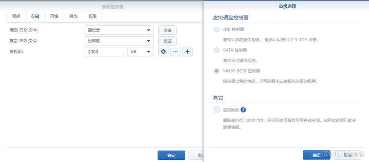Click the 启动 ISO 文件 label
The height and width of the screenshot is (162, 369).
[23, 30]
